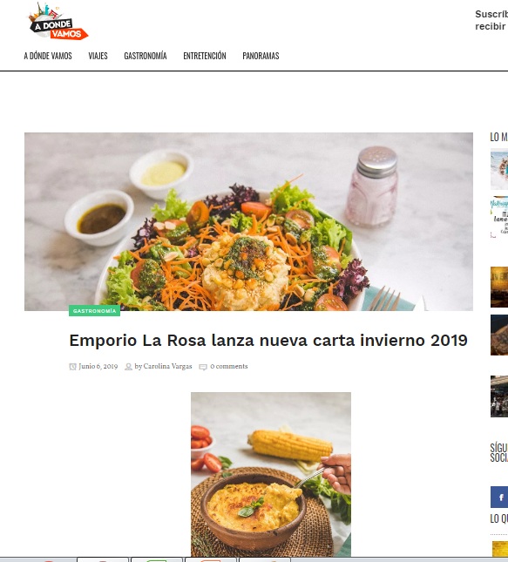The width and height of the screenshot is (508, 562).
Task: Open the Emporio La Rosa article title
Action: [268, 340]
